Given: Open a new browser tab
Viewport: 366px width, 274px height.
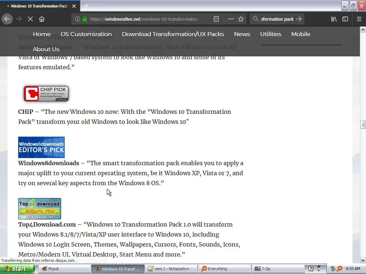Looking at the screenshot, I should point(86,6).
